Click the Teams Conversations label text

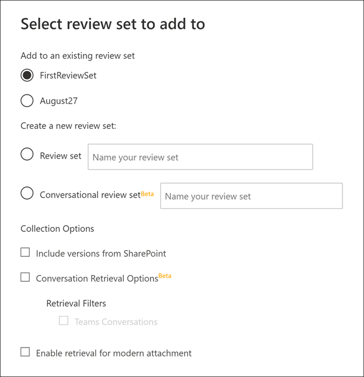click(116, 322)
